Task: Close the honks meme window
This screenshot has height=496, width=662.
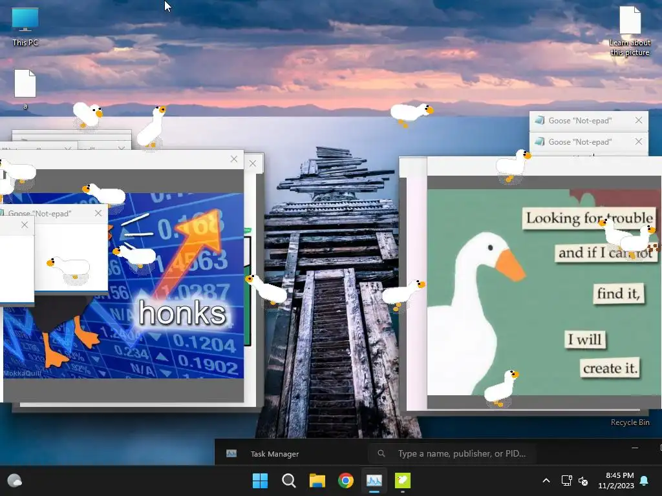Action: tap(234, 159)
